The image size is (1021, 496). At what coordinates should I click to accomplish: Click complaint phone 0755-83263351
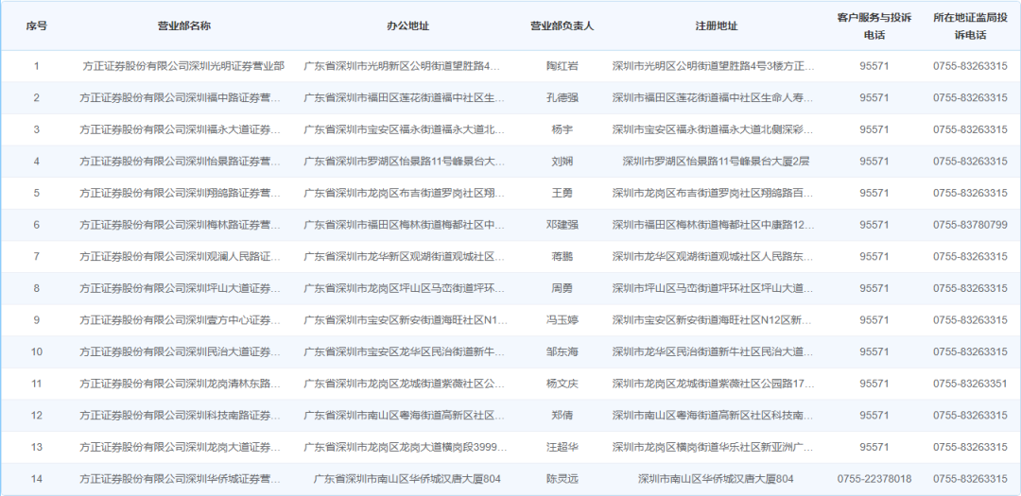pyautogui.click(x=970, y=384)
